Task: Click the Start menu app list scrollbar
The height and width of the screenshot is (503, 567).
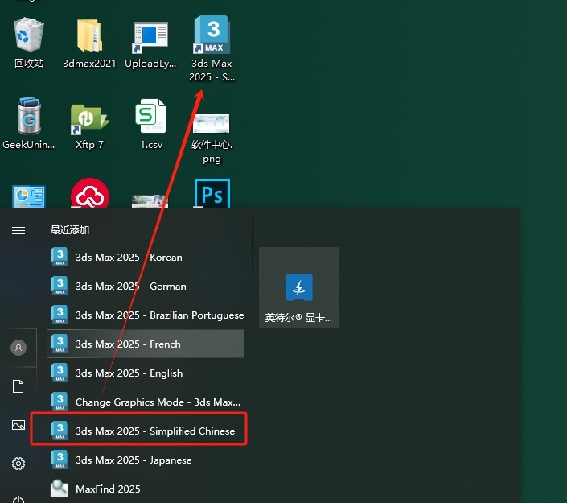Action: 253,245
